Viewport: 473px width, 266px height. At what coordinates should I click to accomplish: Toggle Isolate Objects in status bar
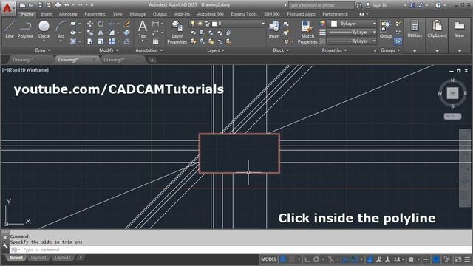(x=447, y=259)
